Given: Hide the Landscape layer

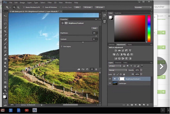Looking at the screenshot, I should (x=110, y=83).
